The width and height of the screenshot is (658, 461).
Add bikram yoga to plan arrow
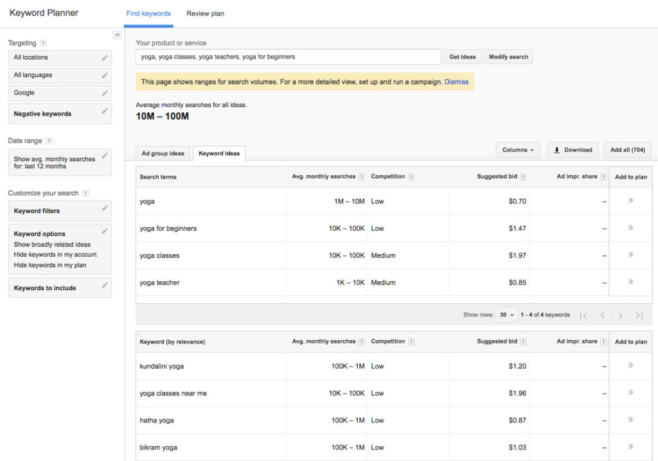point(630,447)
